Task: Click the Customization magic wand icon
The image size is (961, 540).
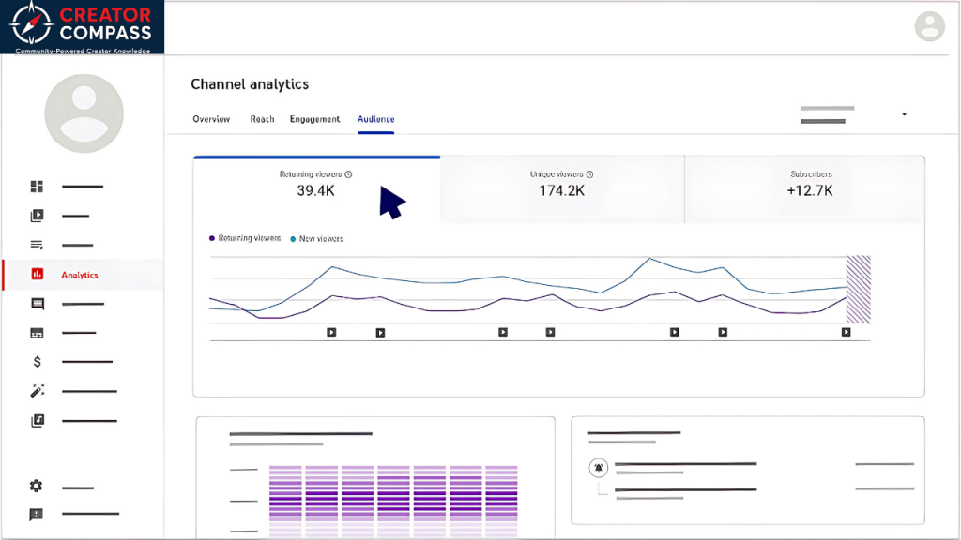Action: 37,391
